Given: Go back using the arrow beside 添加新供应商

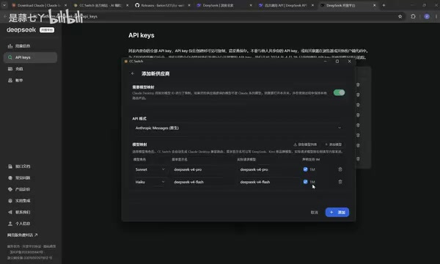Looking at the screenshot, I should point(133,73).
